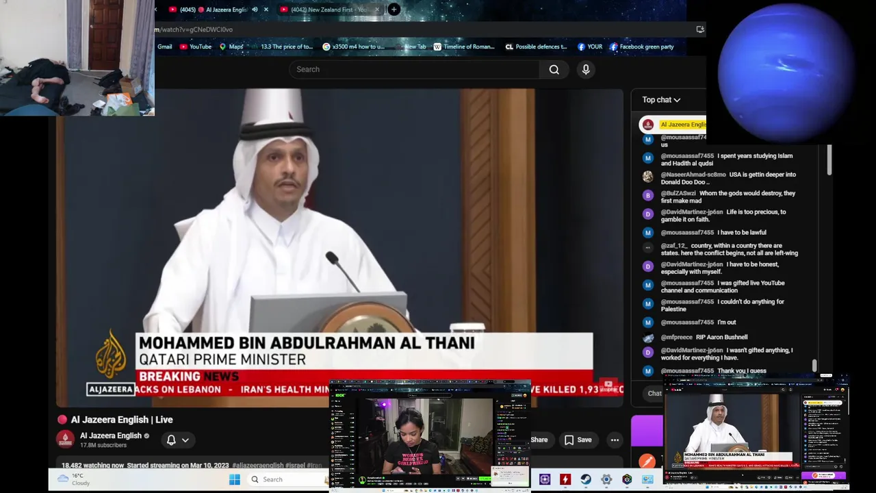Click @mfpreece user avatar in chat

tap(648, 338)
